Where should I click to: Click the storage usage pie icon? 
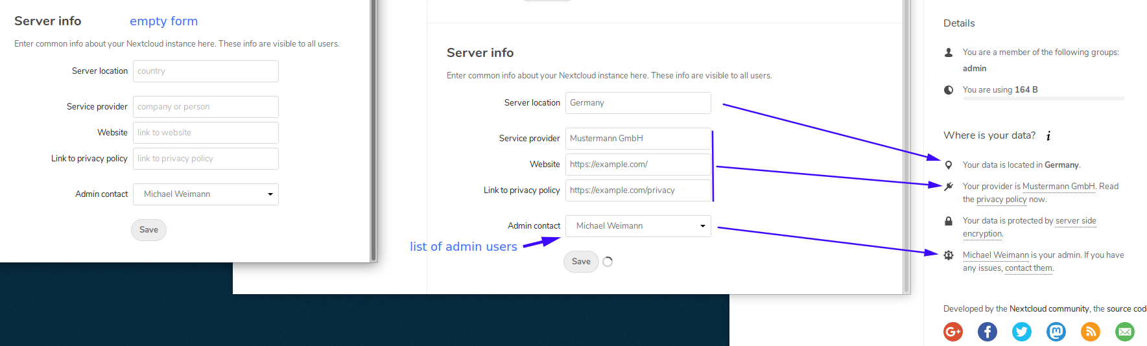tap(949, 90)
